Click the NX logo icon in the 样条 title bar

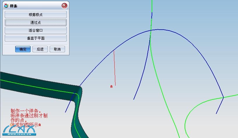pos(6,6)
